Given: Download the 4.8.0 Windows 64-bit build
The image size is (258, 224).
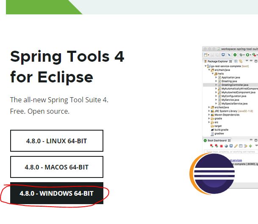Looking at the screenshot, I should (x=57, y=193).
